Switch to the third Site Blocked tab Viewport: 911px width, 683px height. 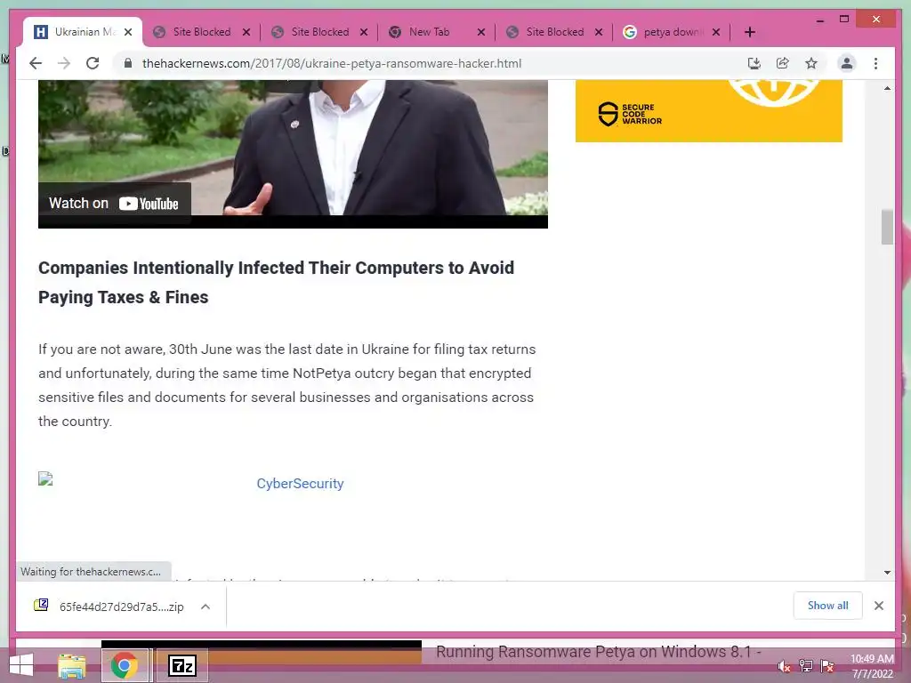553,32
